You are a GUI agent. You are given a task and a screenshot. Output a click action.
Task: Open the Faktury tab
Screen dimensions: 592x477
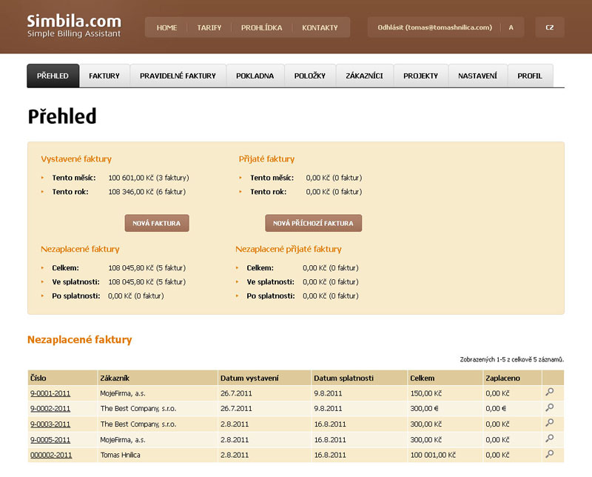point(104,76)
